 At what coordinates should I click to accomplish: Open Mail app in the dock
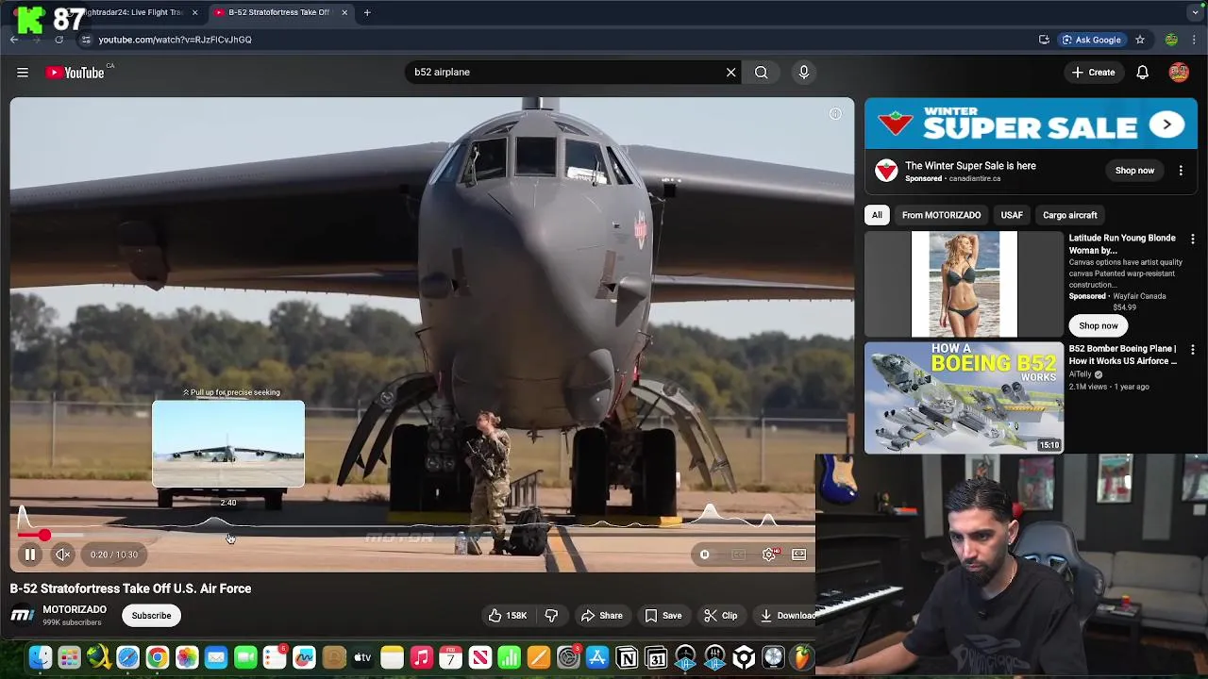(x=216, y=657)
